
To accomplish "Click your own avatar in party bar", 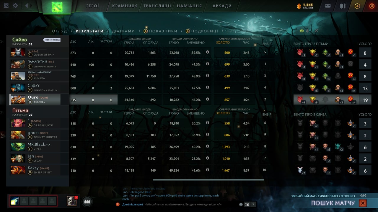I will (x=15, y=201).
